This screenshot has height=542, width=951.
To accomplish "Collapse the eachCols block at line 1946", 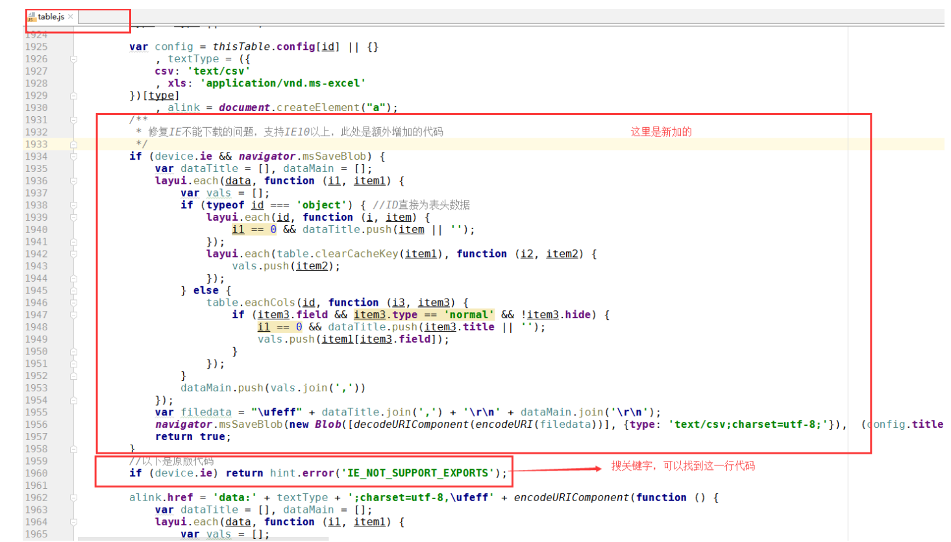I will point(73,302).
